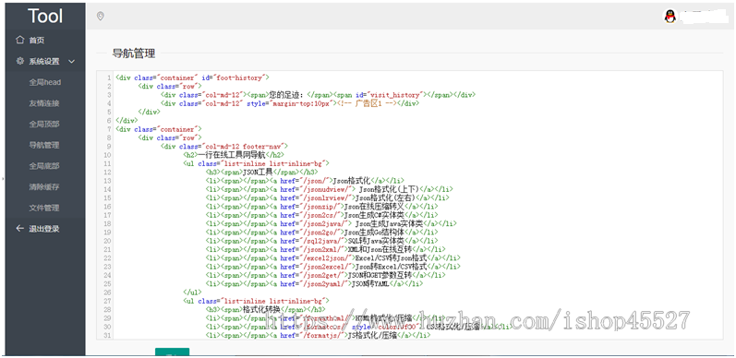Image resolution: width=736 pixels, height=358 pixels.
Task: Select 系统设置 in the sidebar
Action: (44, 62)
